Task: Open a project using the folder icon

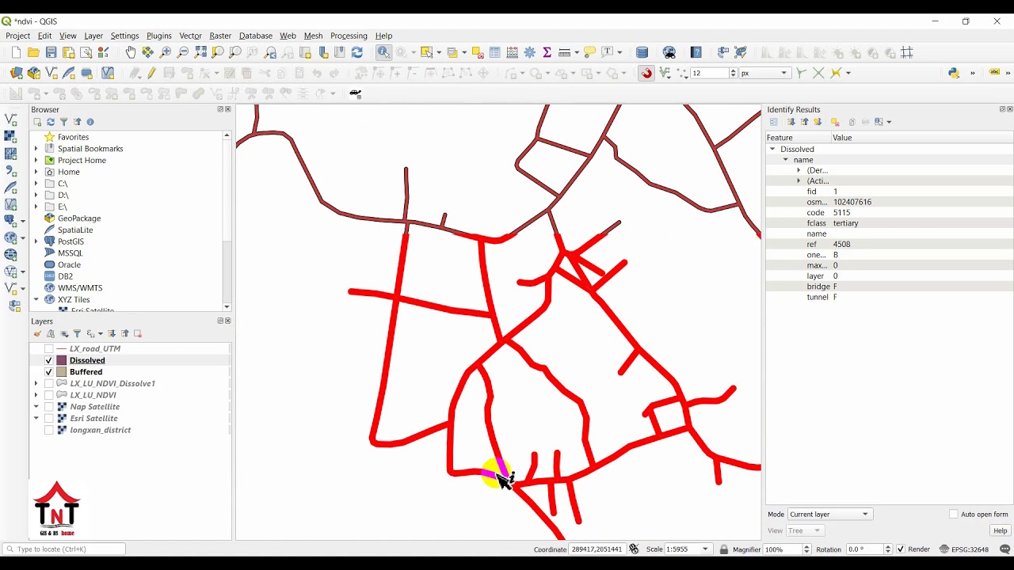Action: [x=33, y=52]
